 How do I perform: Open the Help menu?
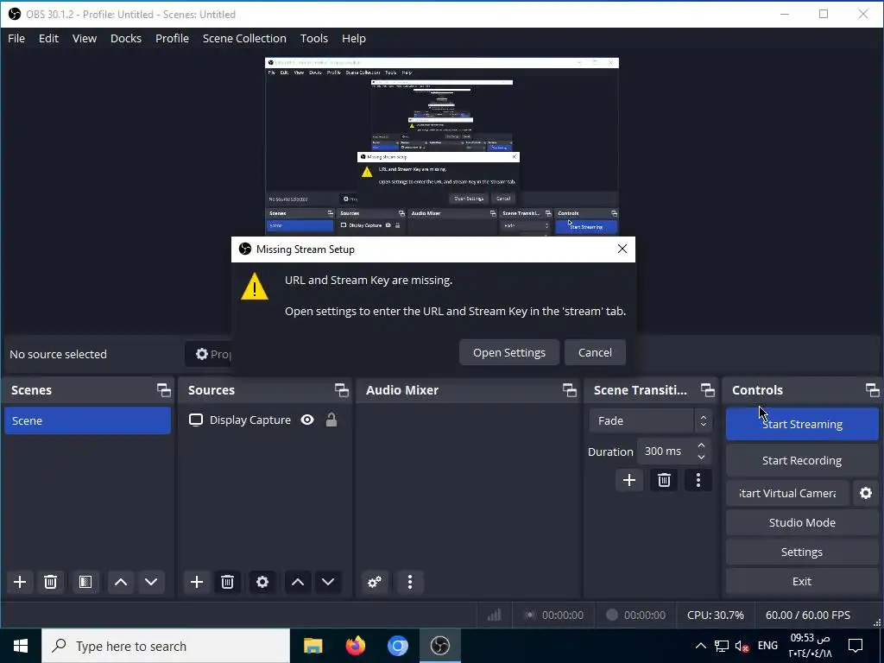coord(354,38)
